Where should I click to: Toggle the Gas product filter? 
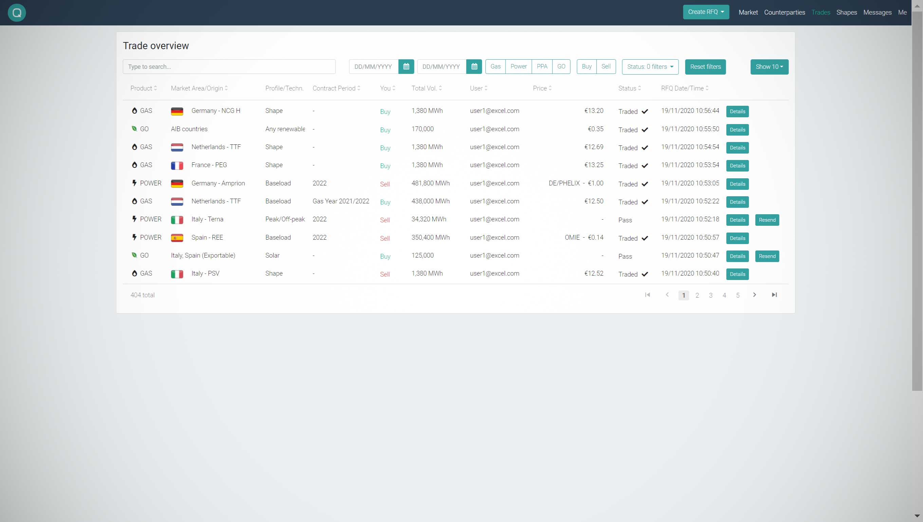[x=495, y=67]
